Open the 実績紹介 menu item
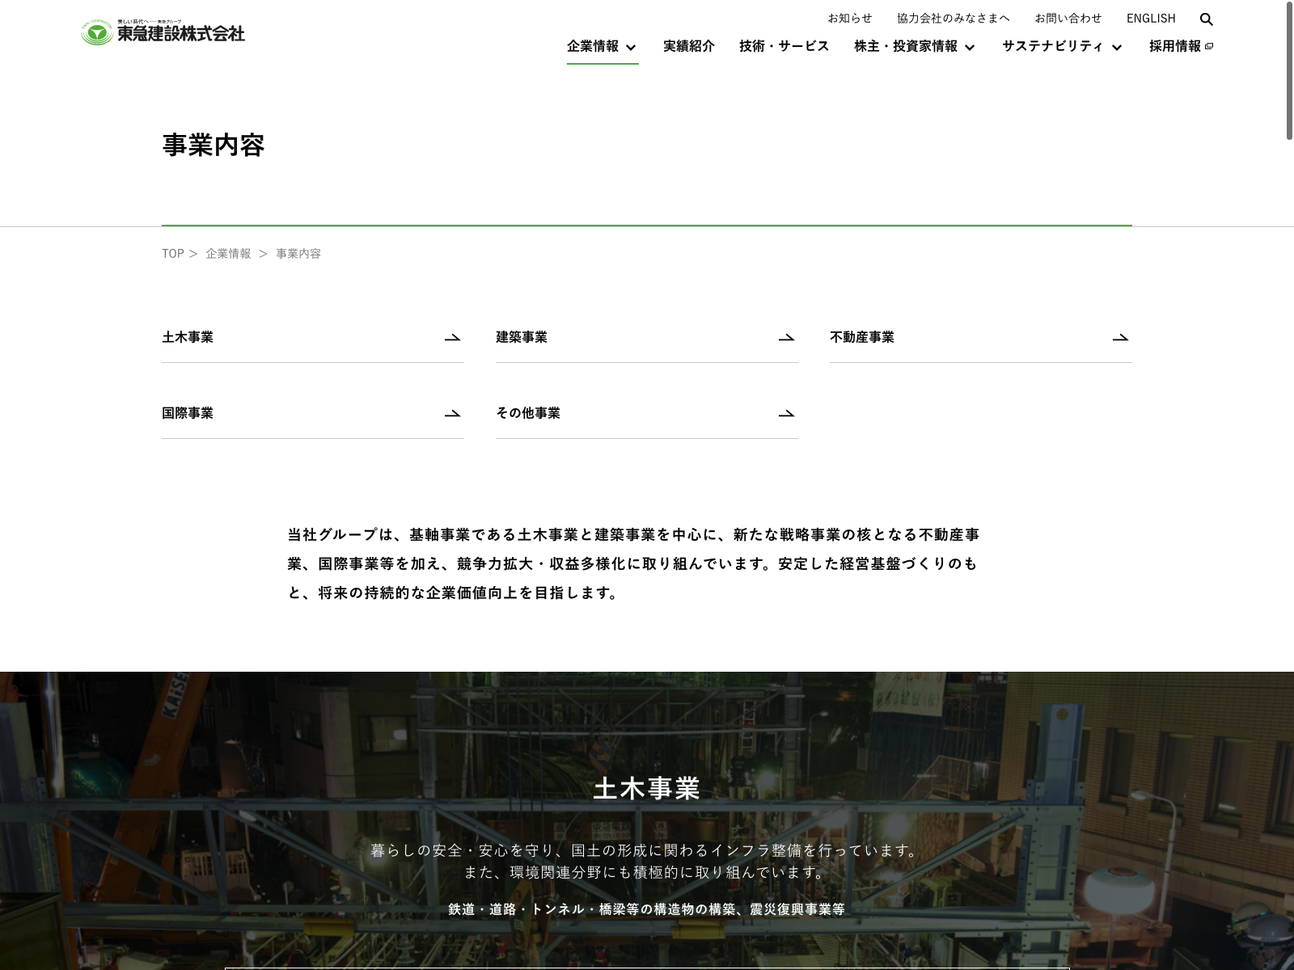This screenshot has width=1294, height=970. (x=688, y=46)
